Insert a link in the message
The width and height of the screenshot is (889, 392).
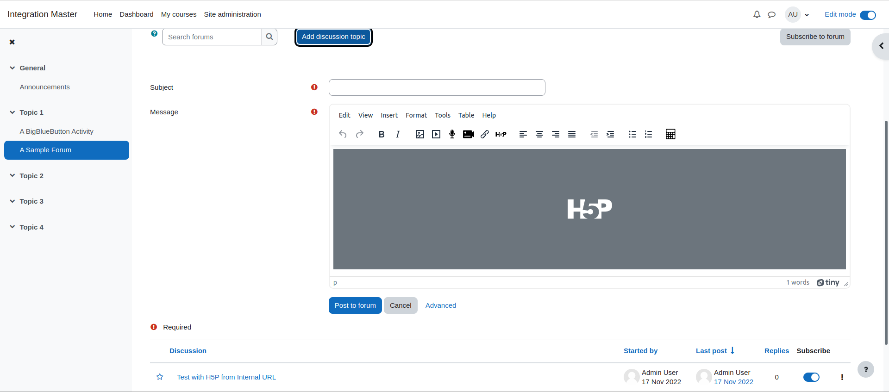tap(485, 134)
